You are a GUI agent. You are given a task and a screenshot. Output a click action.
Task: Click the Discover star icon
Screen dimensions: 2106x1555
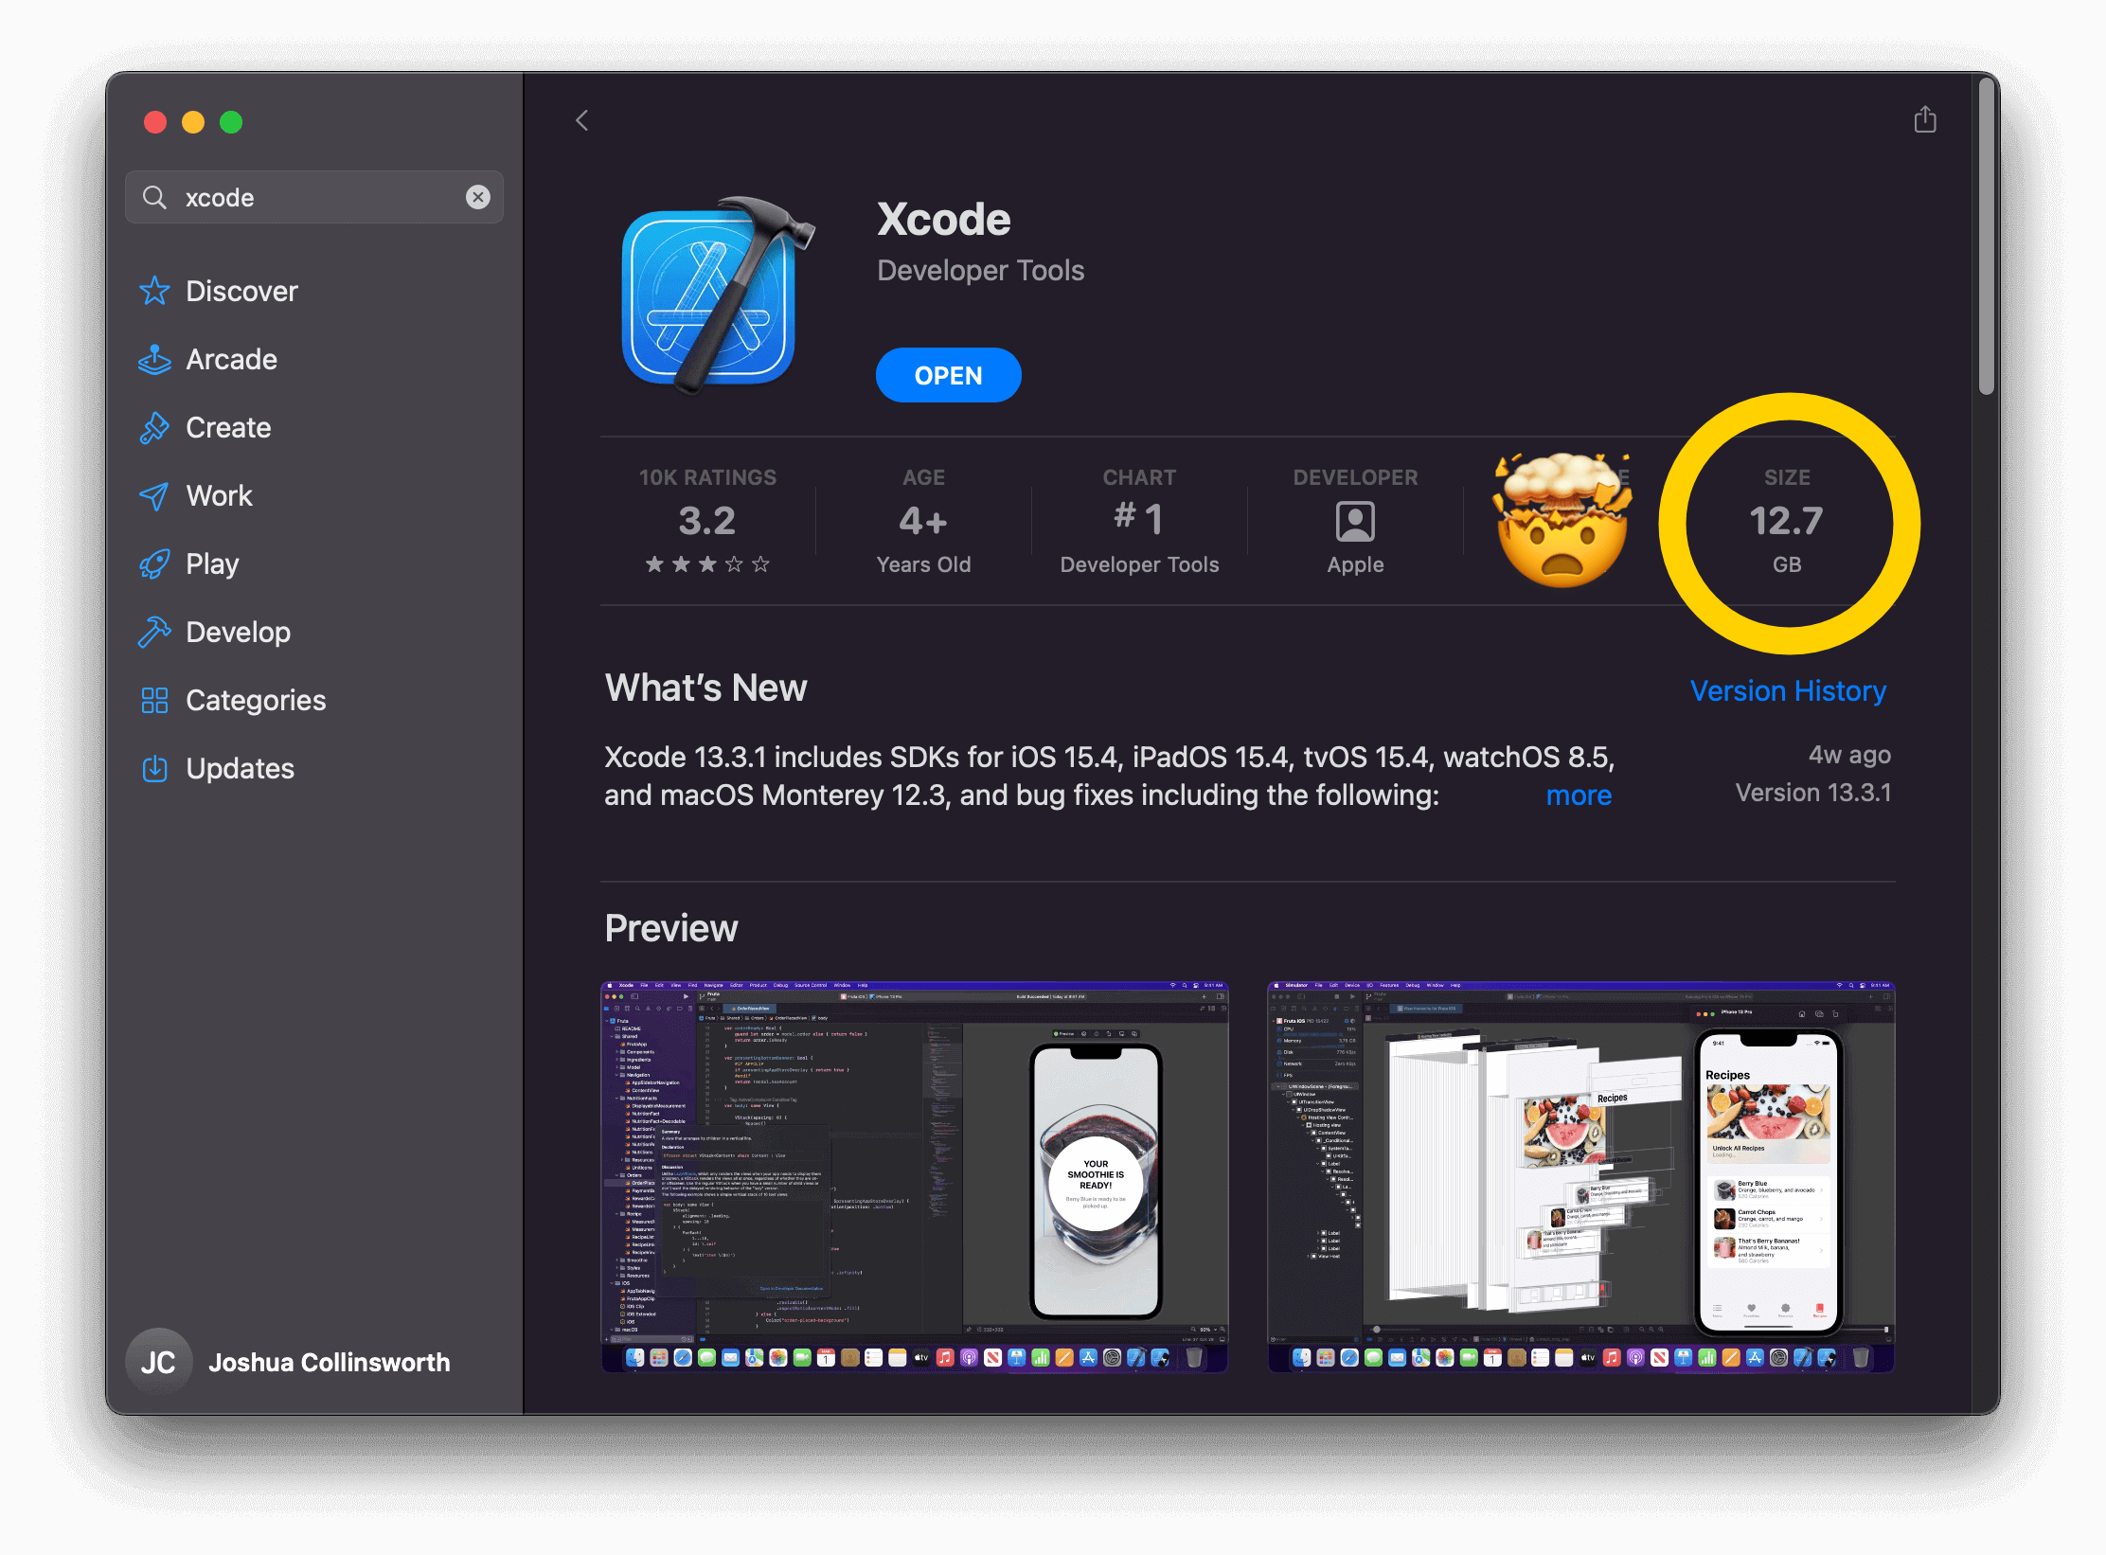(x=154, y=291)
